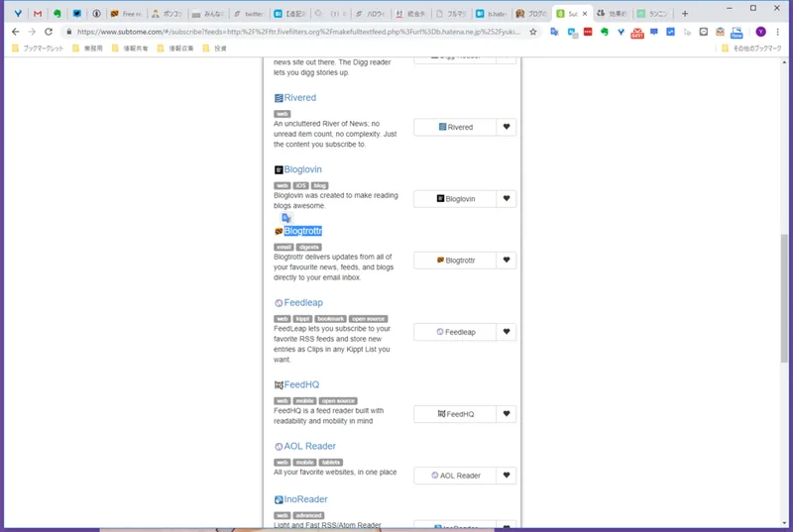Image resolution: width=793 pixels, height=532 pixels.
Task: Open the ブックマークレット bookmarks folder
Action: coord(38,49)
